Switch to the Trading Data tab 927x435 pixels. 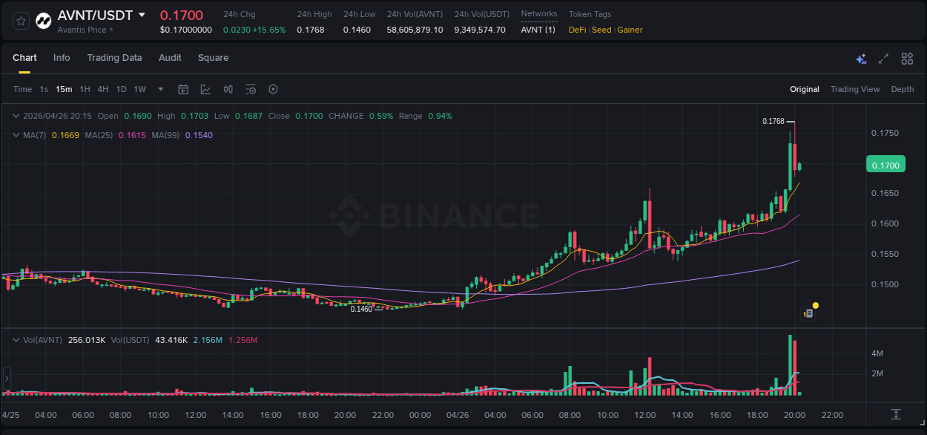pyautogui.click(x=114, y=58)
